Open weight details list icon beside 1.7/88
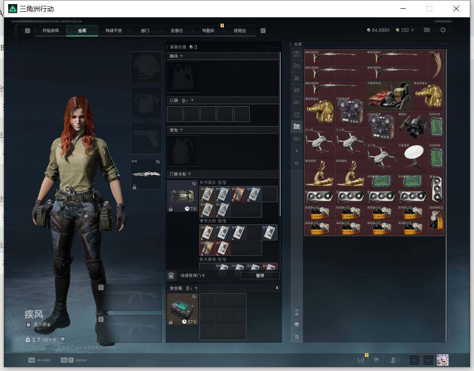The width and height of the screenshot is (474, 371). coord(62,339)
